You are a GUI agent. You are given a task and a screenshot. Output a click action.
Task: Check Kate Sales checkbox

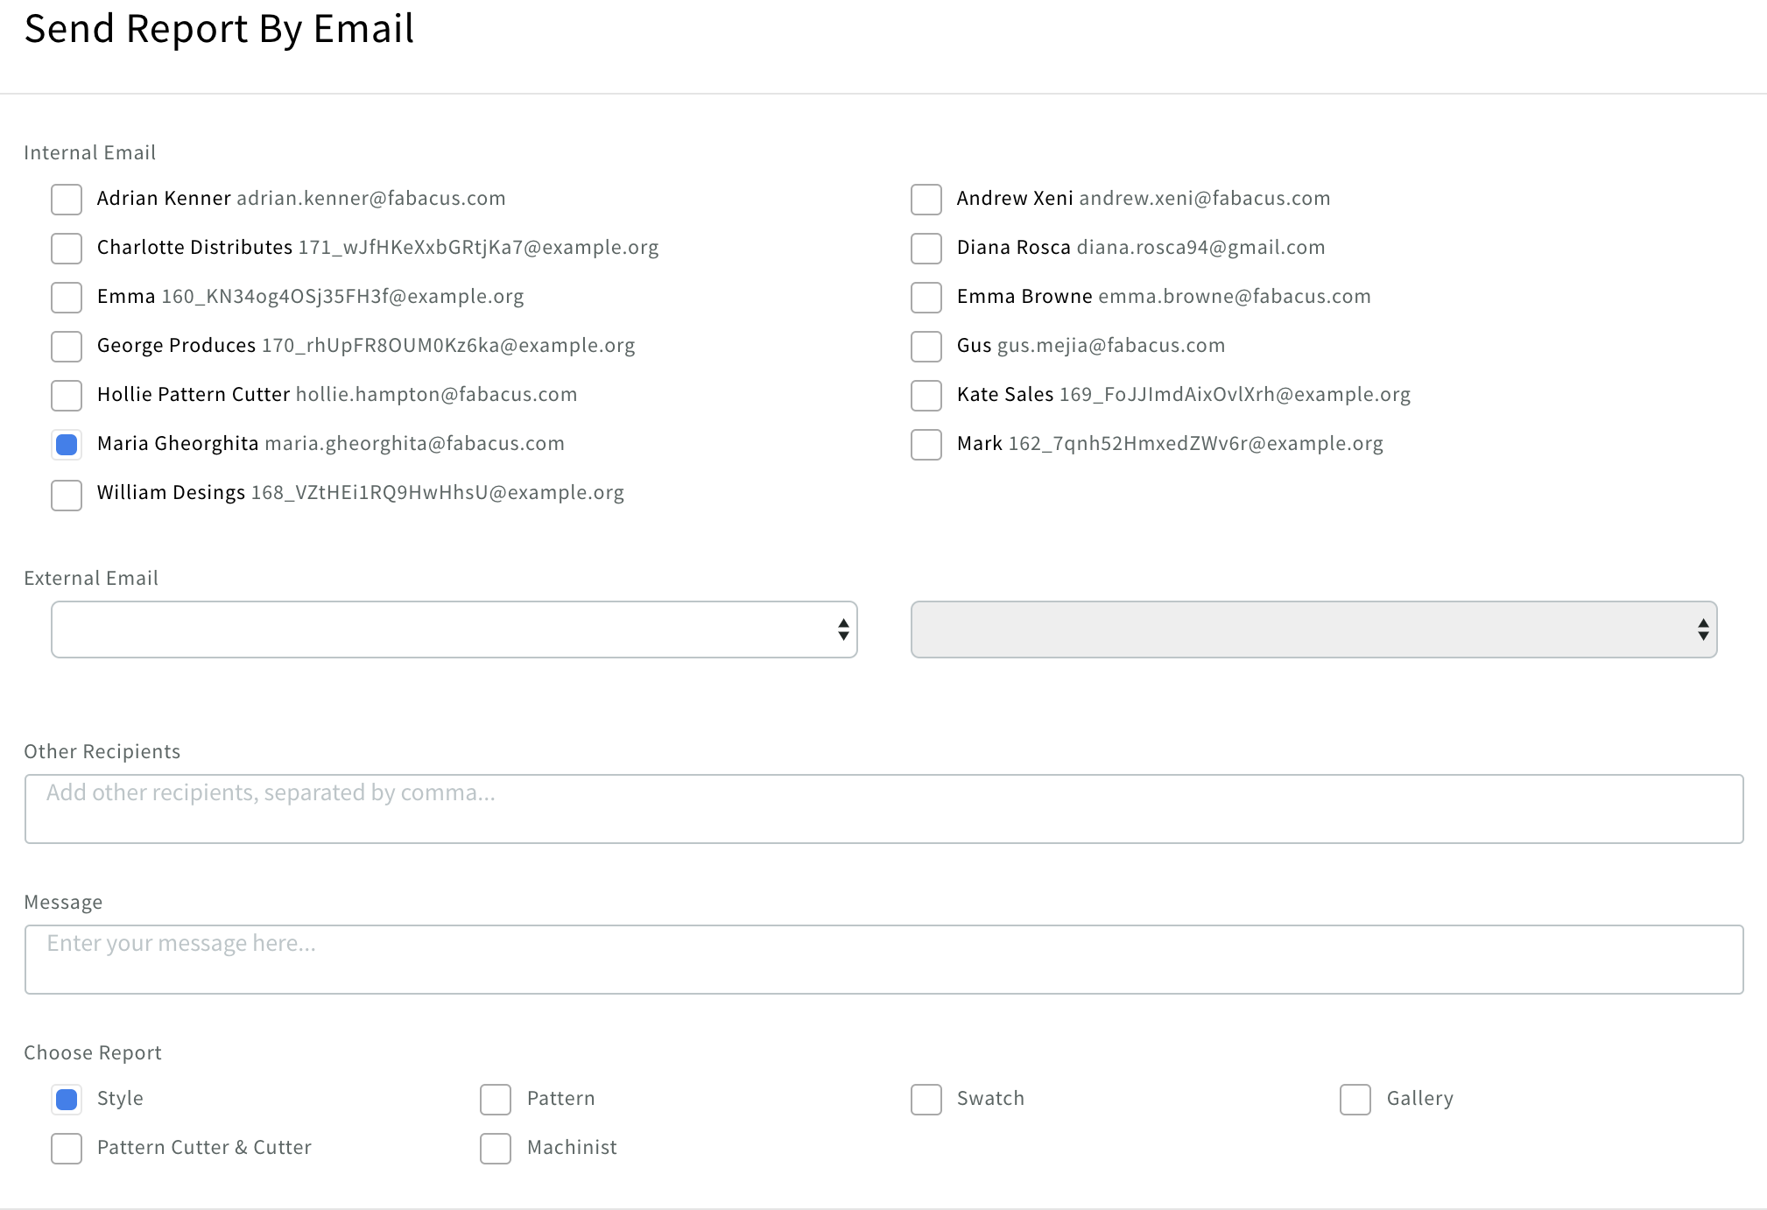click(x=926, y=396)
